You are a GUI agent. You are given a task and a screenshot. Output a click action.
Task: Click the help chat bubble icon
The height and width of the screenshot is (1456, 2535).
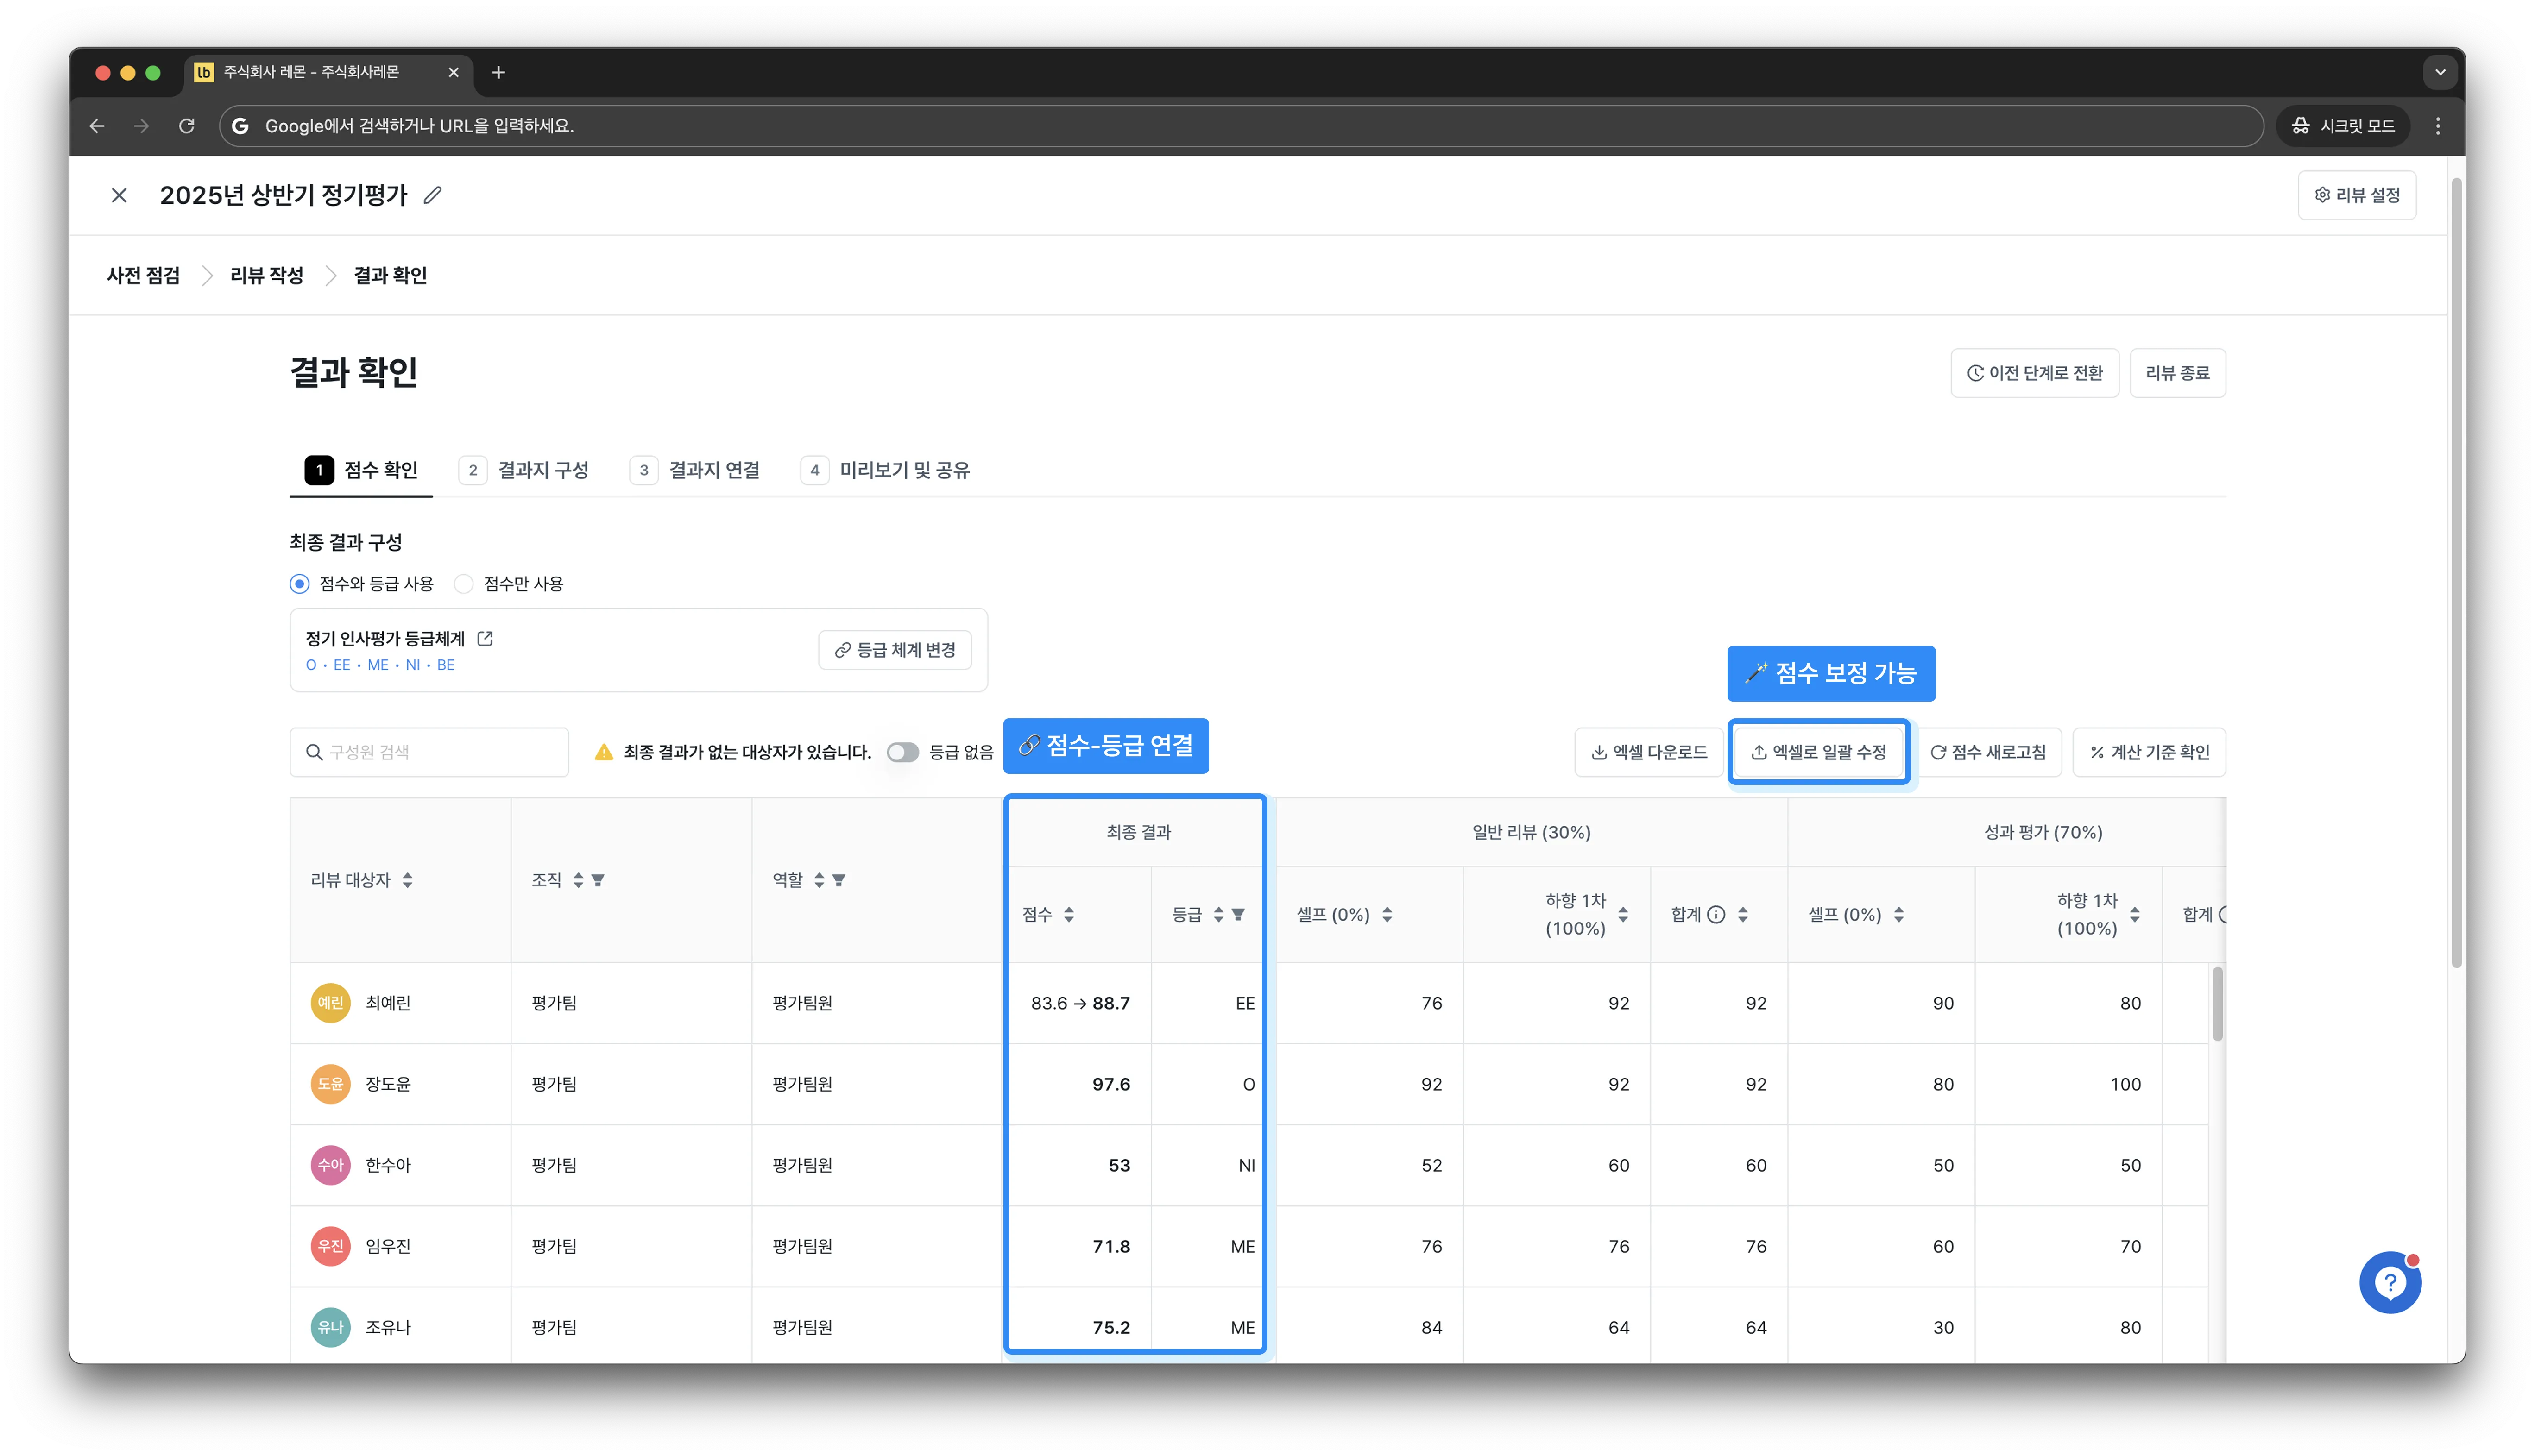[2389, 1281]
